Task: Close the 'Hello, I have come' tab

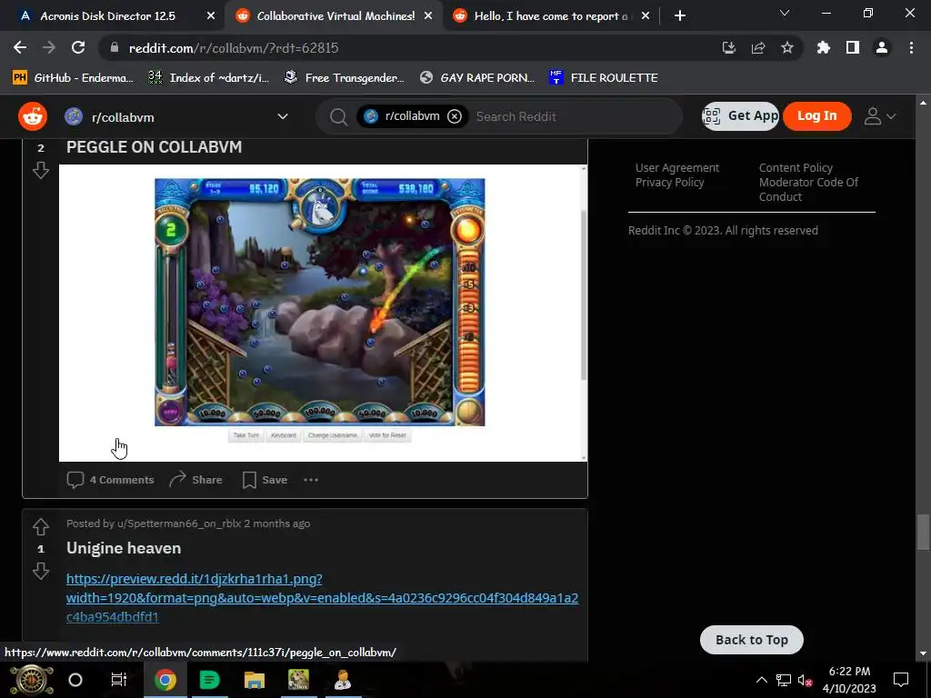Action: click(646, 16)
